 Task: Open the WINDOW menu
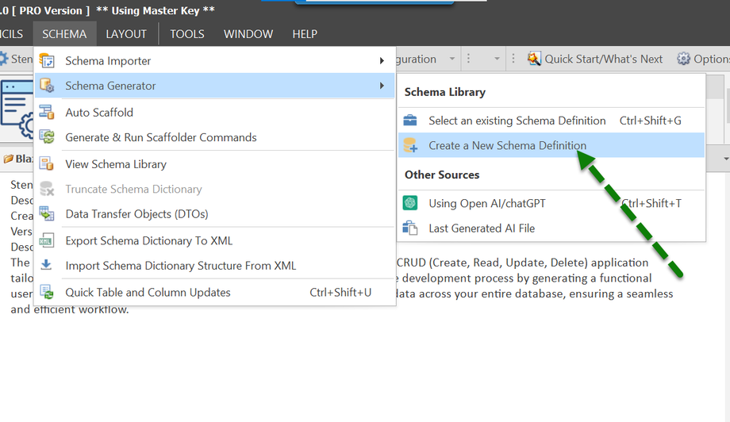(x=248, y=34)
